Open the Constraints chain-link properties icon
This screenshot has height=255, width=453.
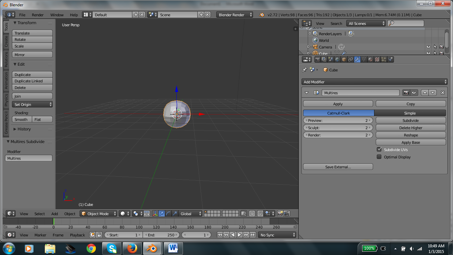coord(351,59)
